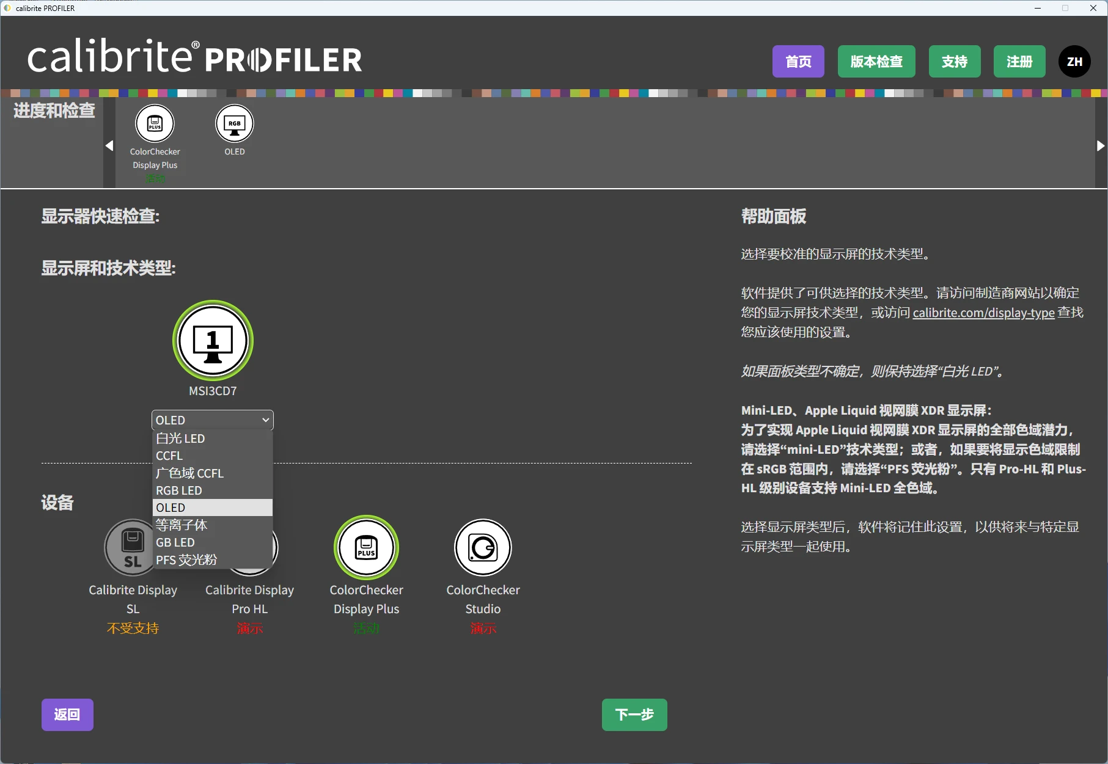Screen dimensions: 1108x764
Task: Collapse the OLED display type dropdown
Action: click(212, 420)
